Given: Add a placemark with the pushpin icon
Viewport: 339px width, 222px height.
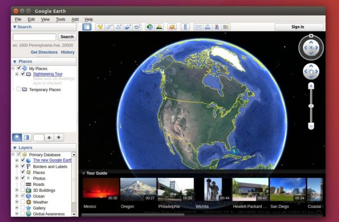Looking at the screenshot, I should pyautogui.click(x=100, y=27).
